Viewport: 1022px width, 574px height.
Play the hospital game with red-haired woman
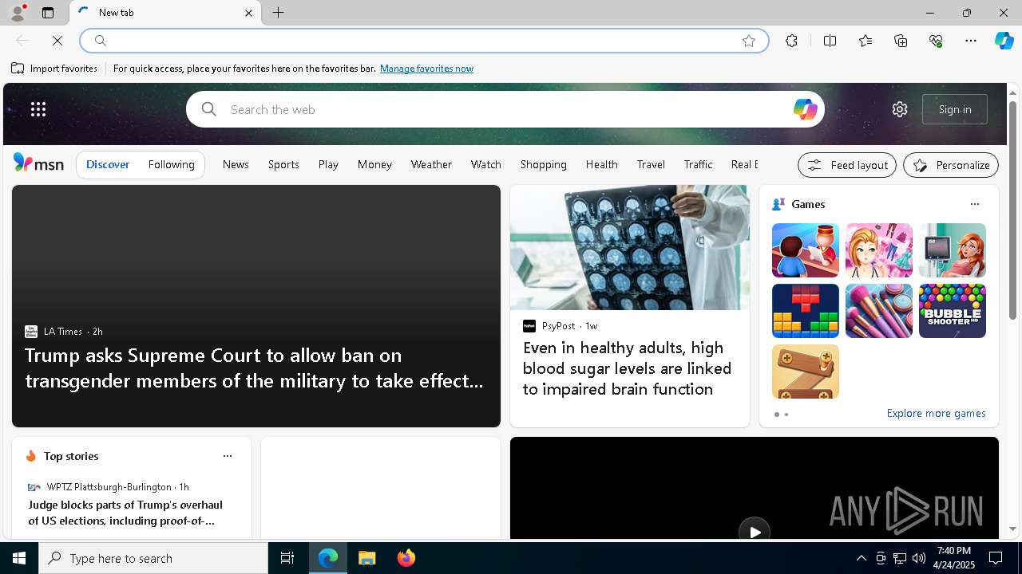tap(952, 250)
